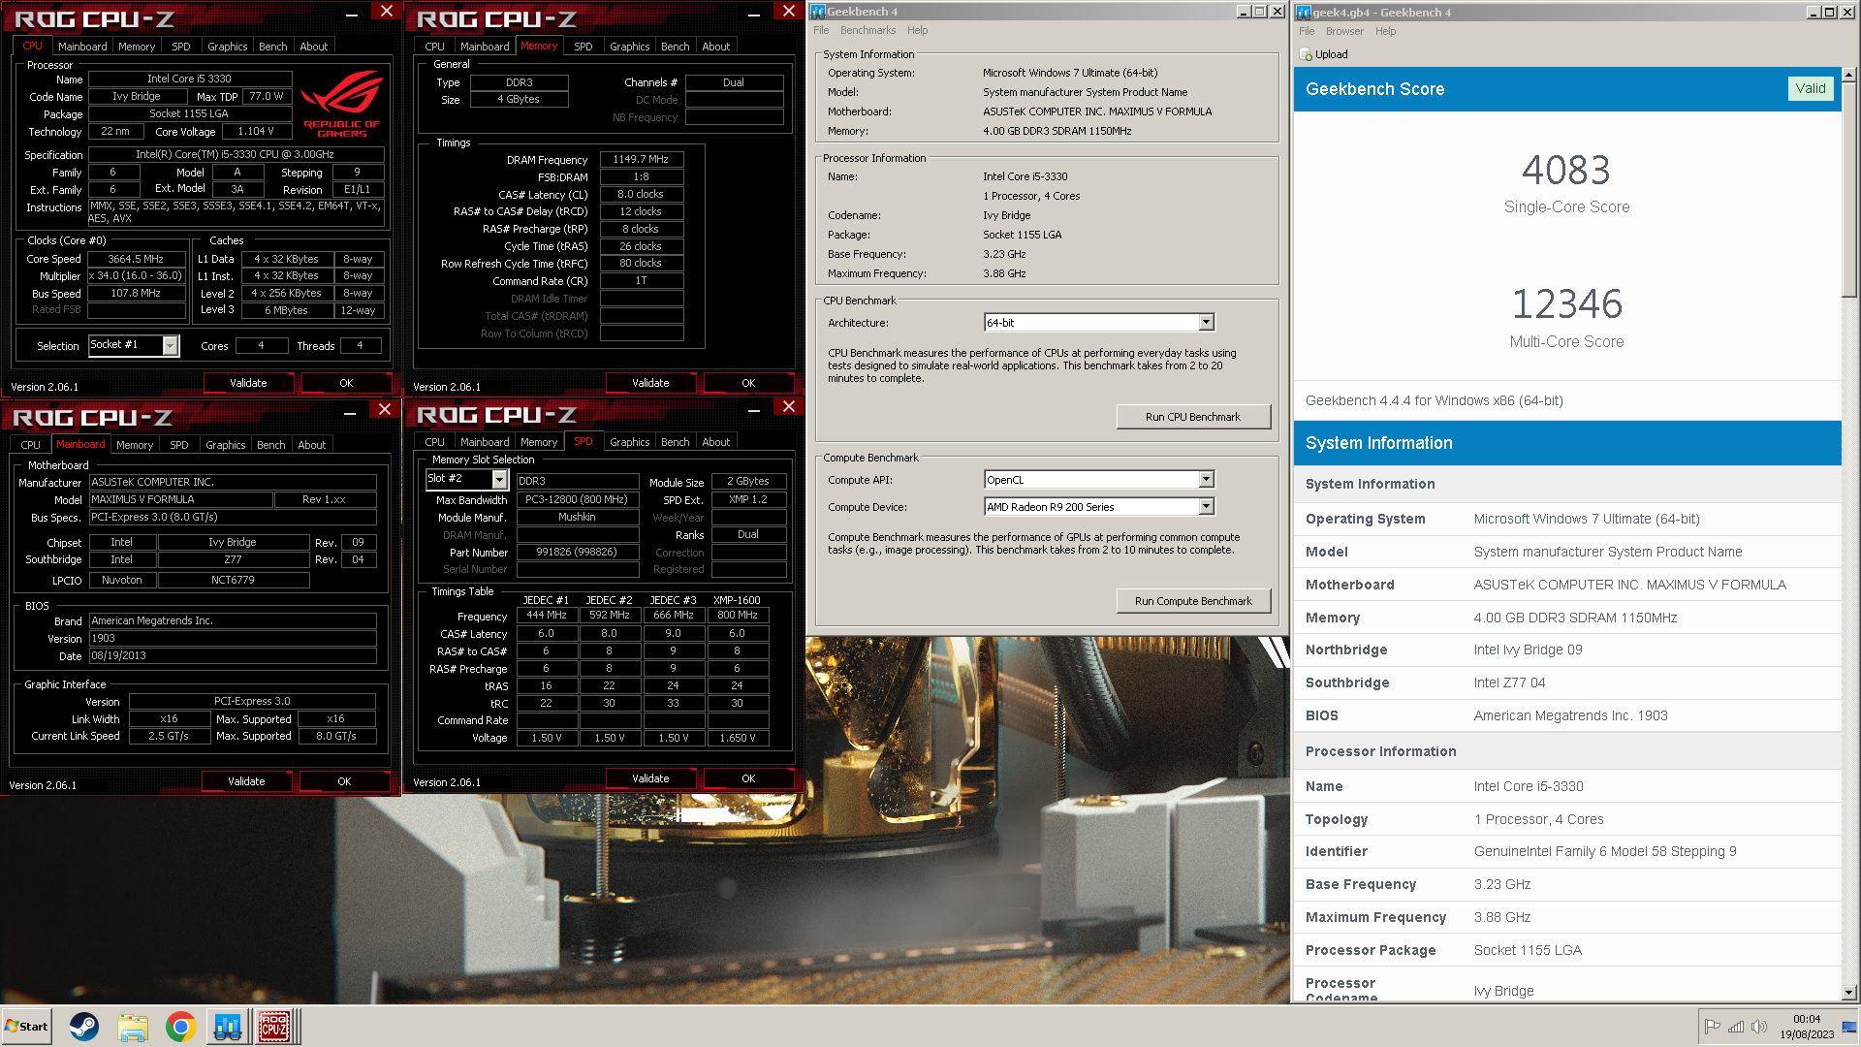Click OK in SPD tab window
Viewport: 1861px width, 1047px height.
pos(748,778)
